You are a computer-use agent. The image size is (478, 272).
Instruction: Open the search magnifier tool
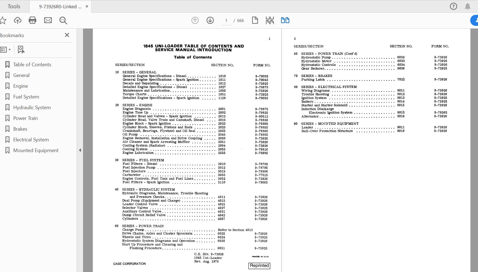click(63, 20)
